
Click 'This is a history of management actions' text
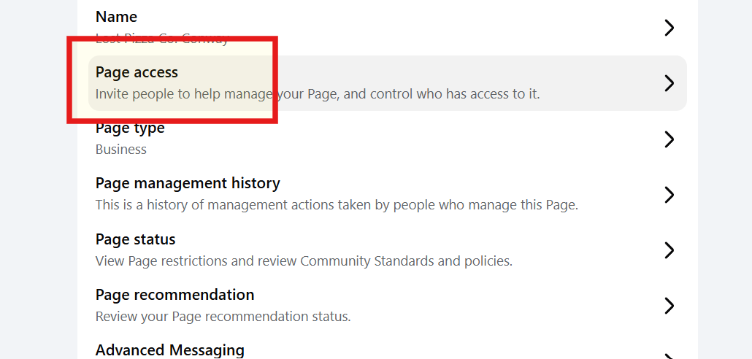coord(336,205)
